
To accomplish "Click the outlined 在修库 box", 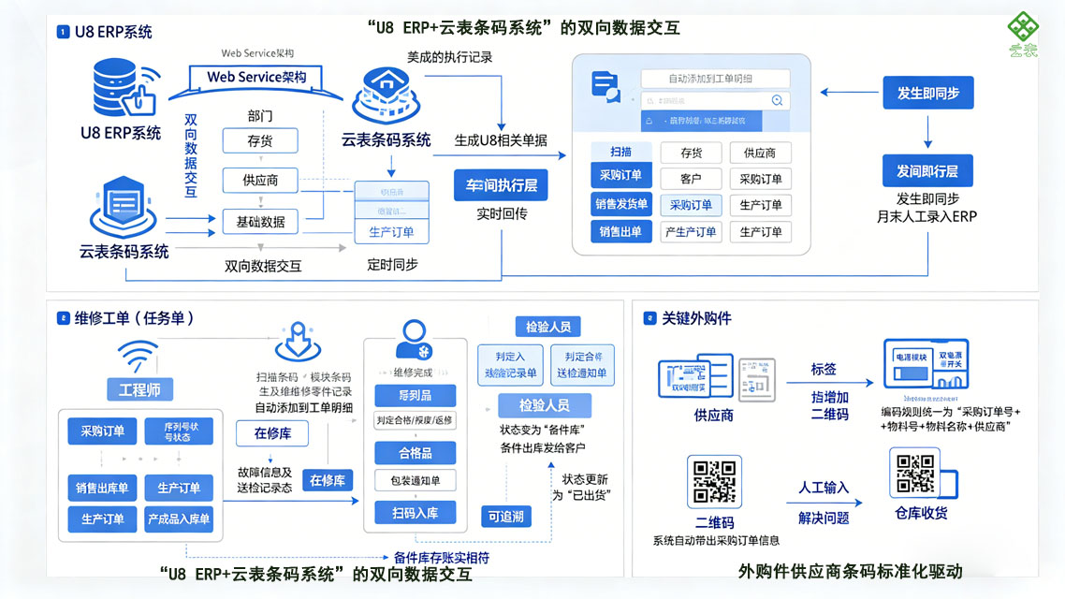I will pyautogui.click(x=271, y=433).
